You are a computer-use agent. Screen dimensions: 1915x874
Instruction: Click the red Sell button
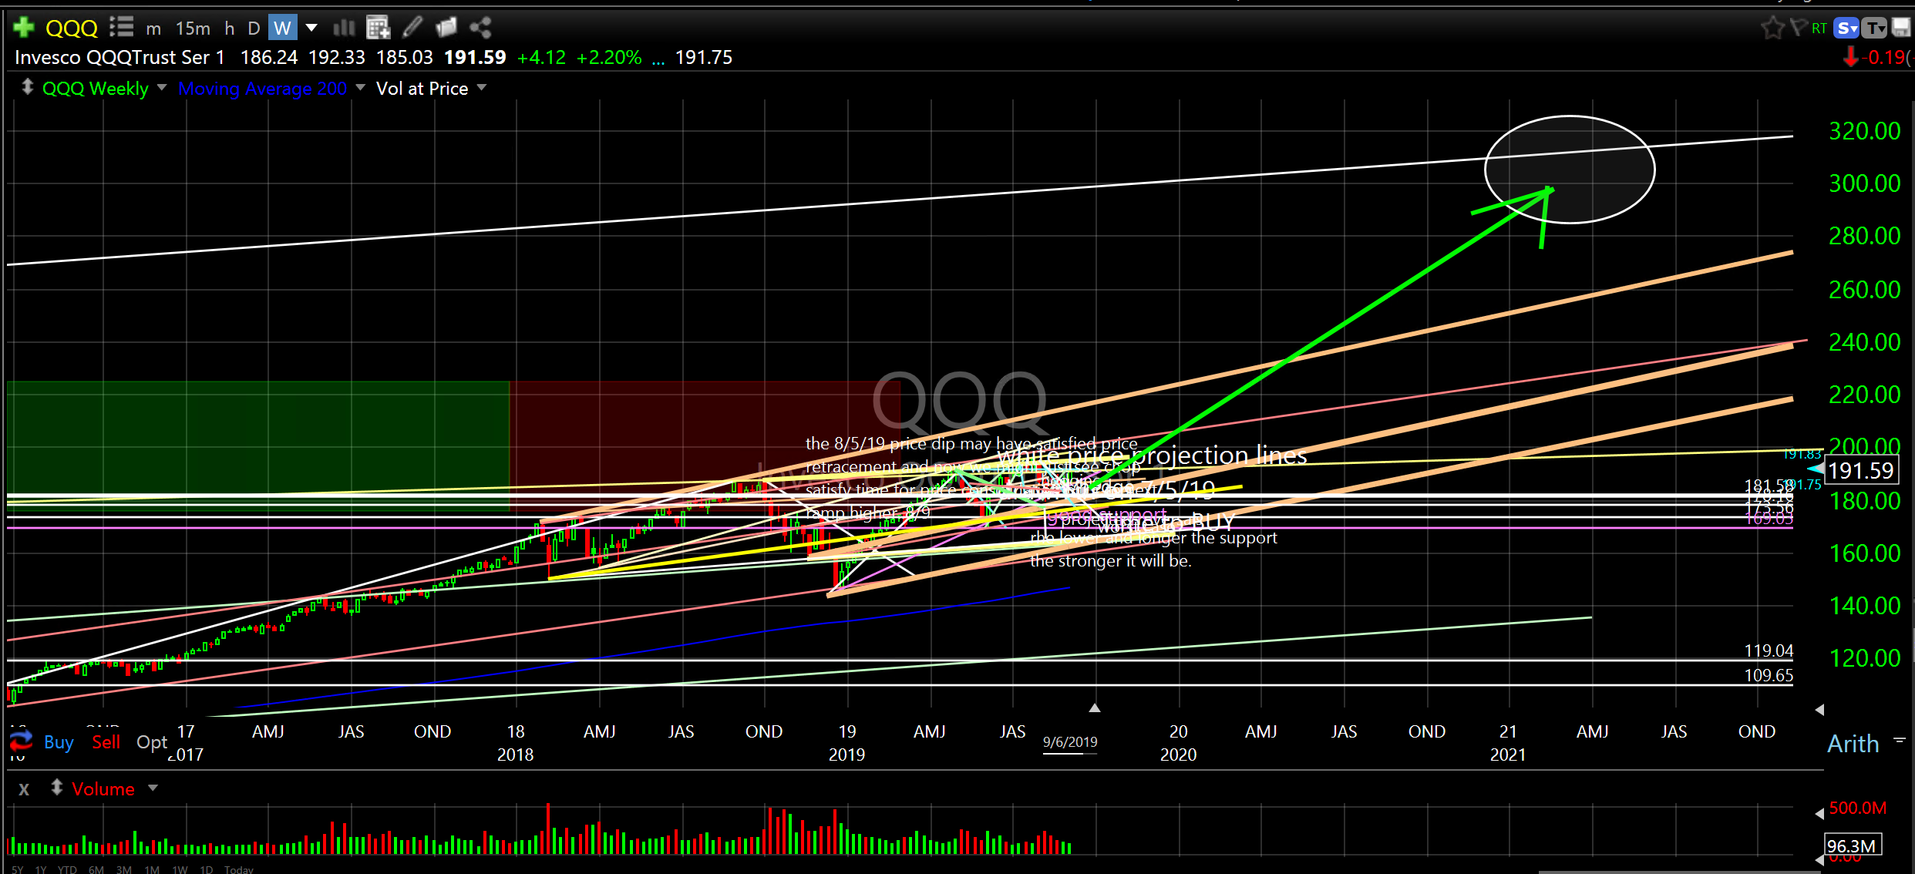coord(106,742)
